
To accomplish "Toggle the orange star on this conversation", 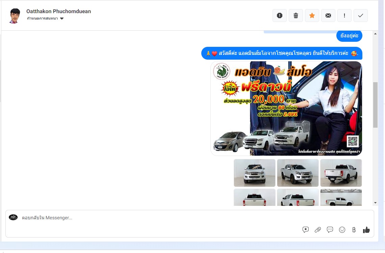I will click(312, 15).
